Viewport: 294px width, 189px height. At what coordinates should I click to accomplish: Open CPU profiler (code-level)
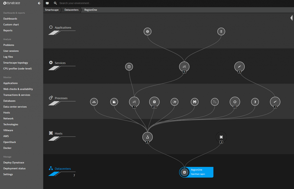click(x=18, y=69)
